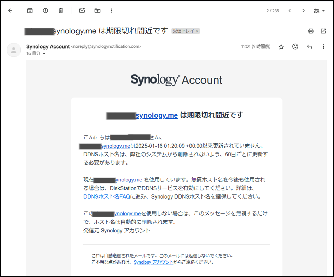Remove the 受信トレイ label with its x

(x=197, y=31)
